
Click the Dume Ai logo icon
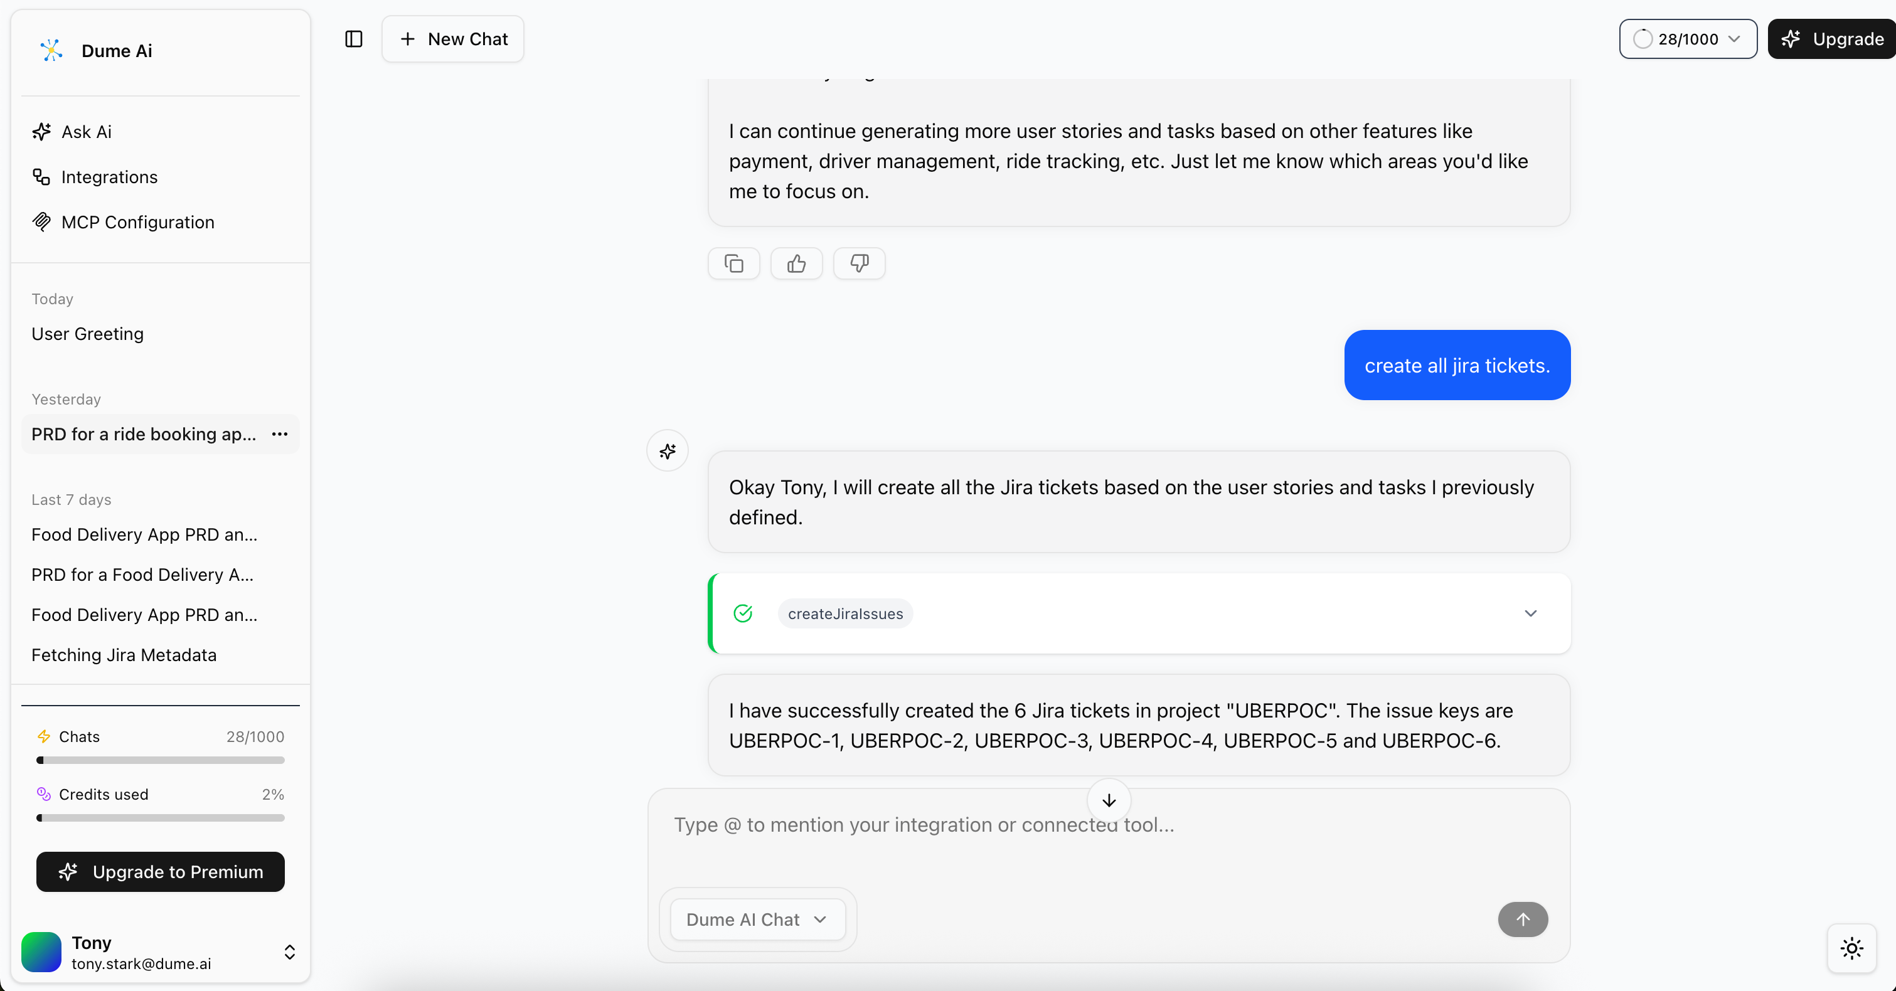51,50
